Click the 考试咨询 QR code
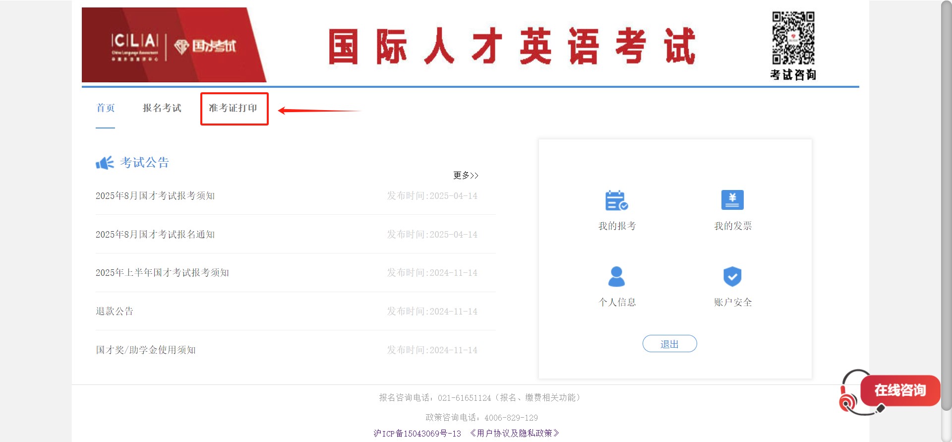Image resolution: width=952 pixels, height=442 pixels. [793, 38]
